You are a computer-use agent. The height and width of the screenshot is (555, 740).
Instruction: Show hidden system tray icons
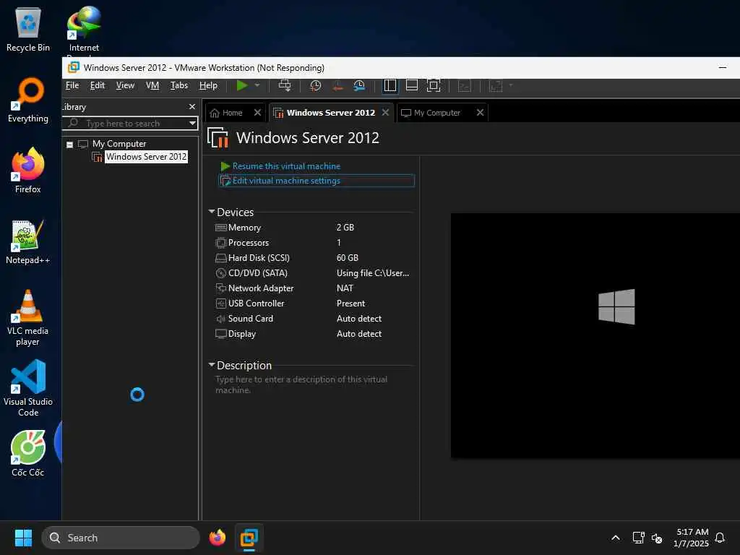click(x=616, y=538)
